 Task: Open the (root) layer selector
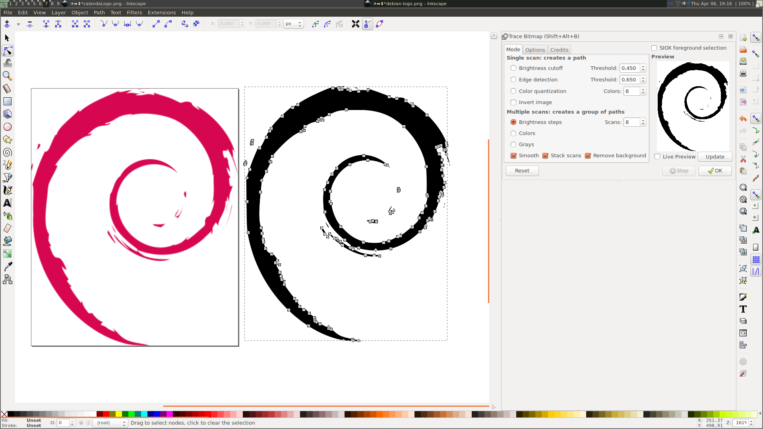click(110, 423)
